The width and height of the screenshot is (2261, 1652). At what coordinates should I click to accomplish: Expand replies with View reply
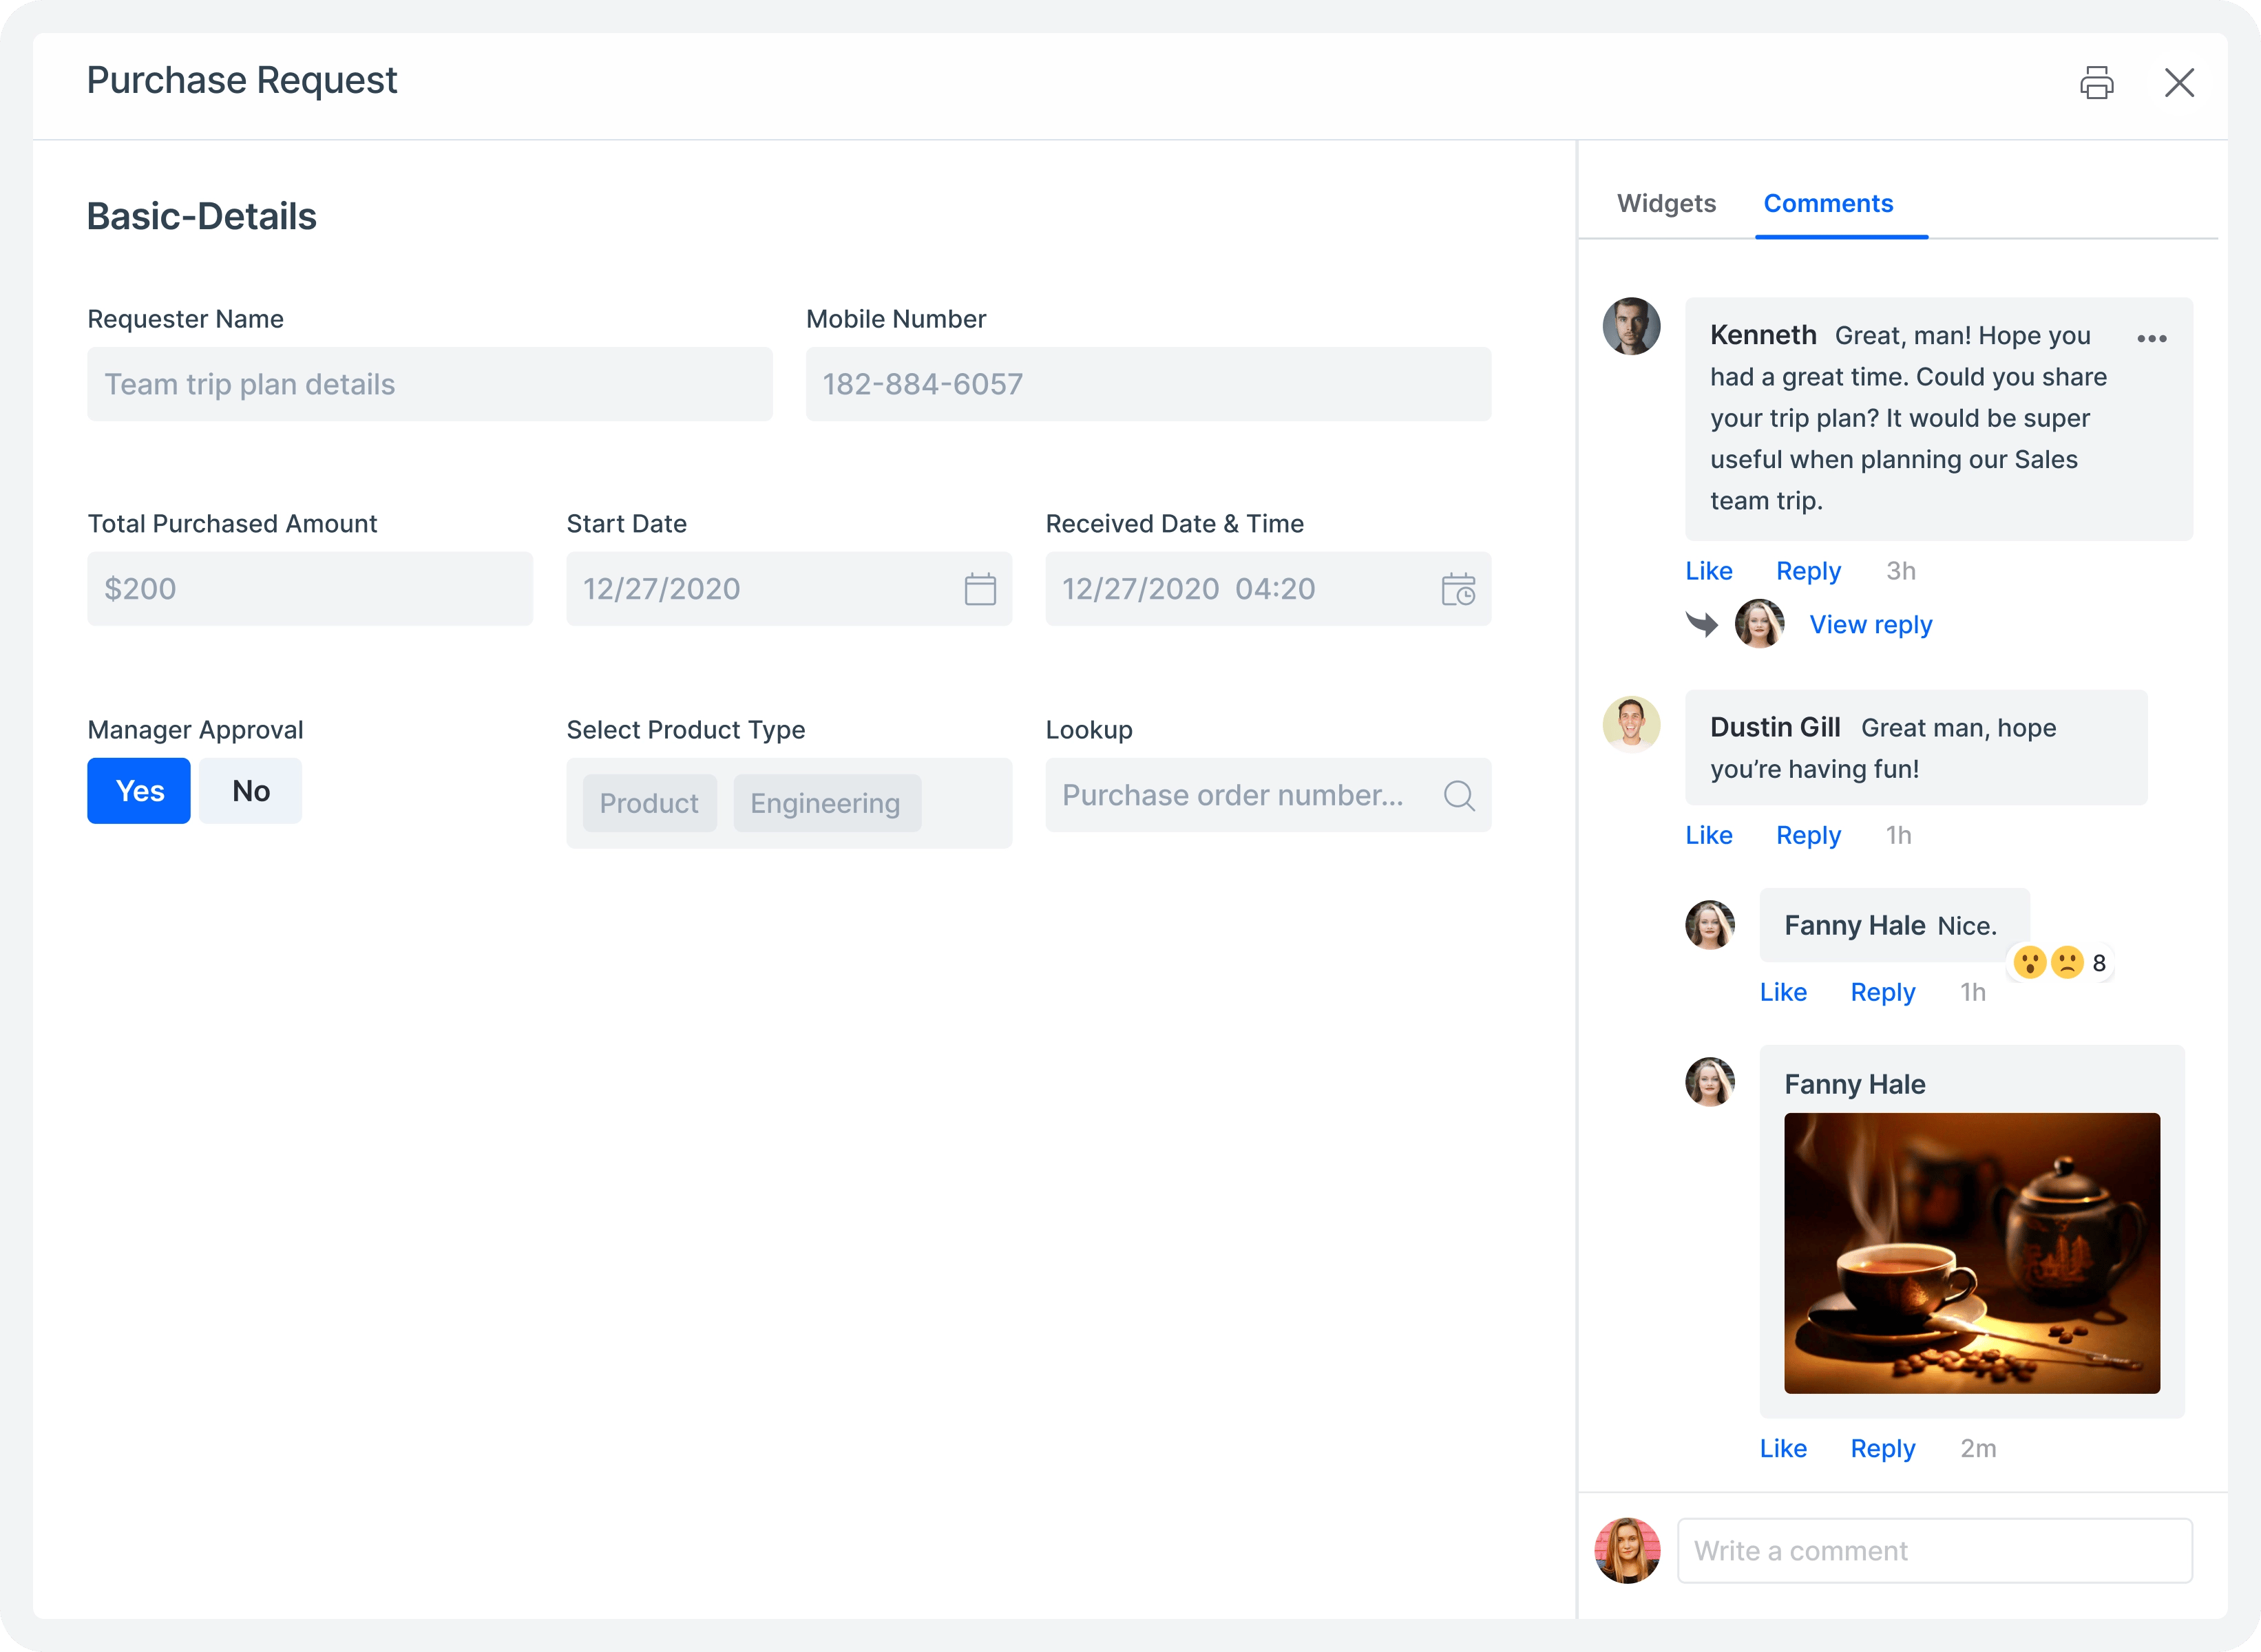(1870, 625)
